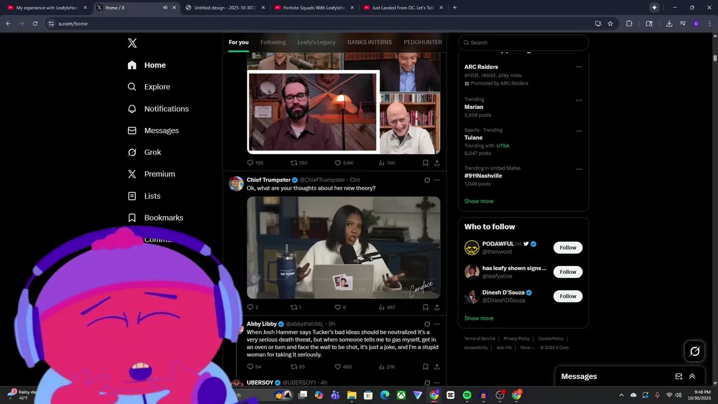Click the X search field
Screen dimensions: 718x404
tap(523, 43)
